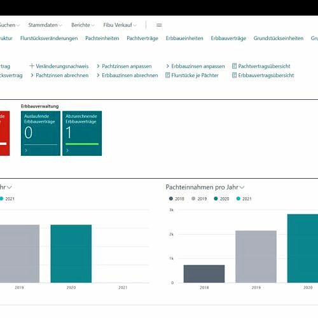Open Pachtvertragsübersicht report icon
The image size is (318, 318).
234,66
